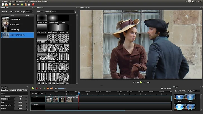203x114 pixels.
Task: Open a project using the folder icon
Action: (6, 5)
